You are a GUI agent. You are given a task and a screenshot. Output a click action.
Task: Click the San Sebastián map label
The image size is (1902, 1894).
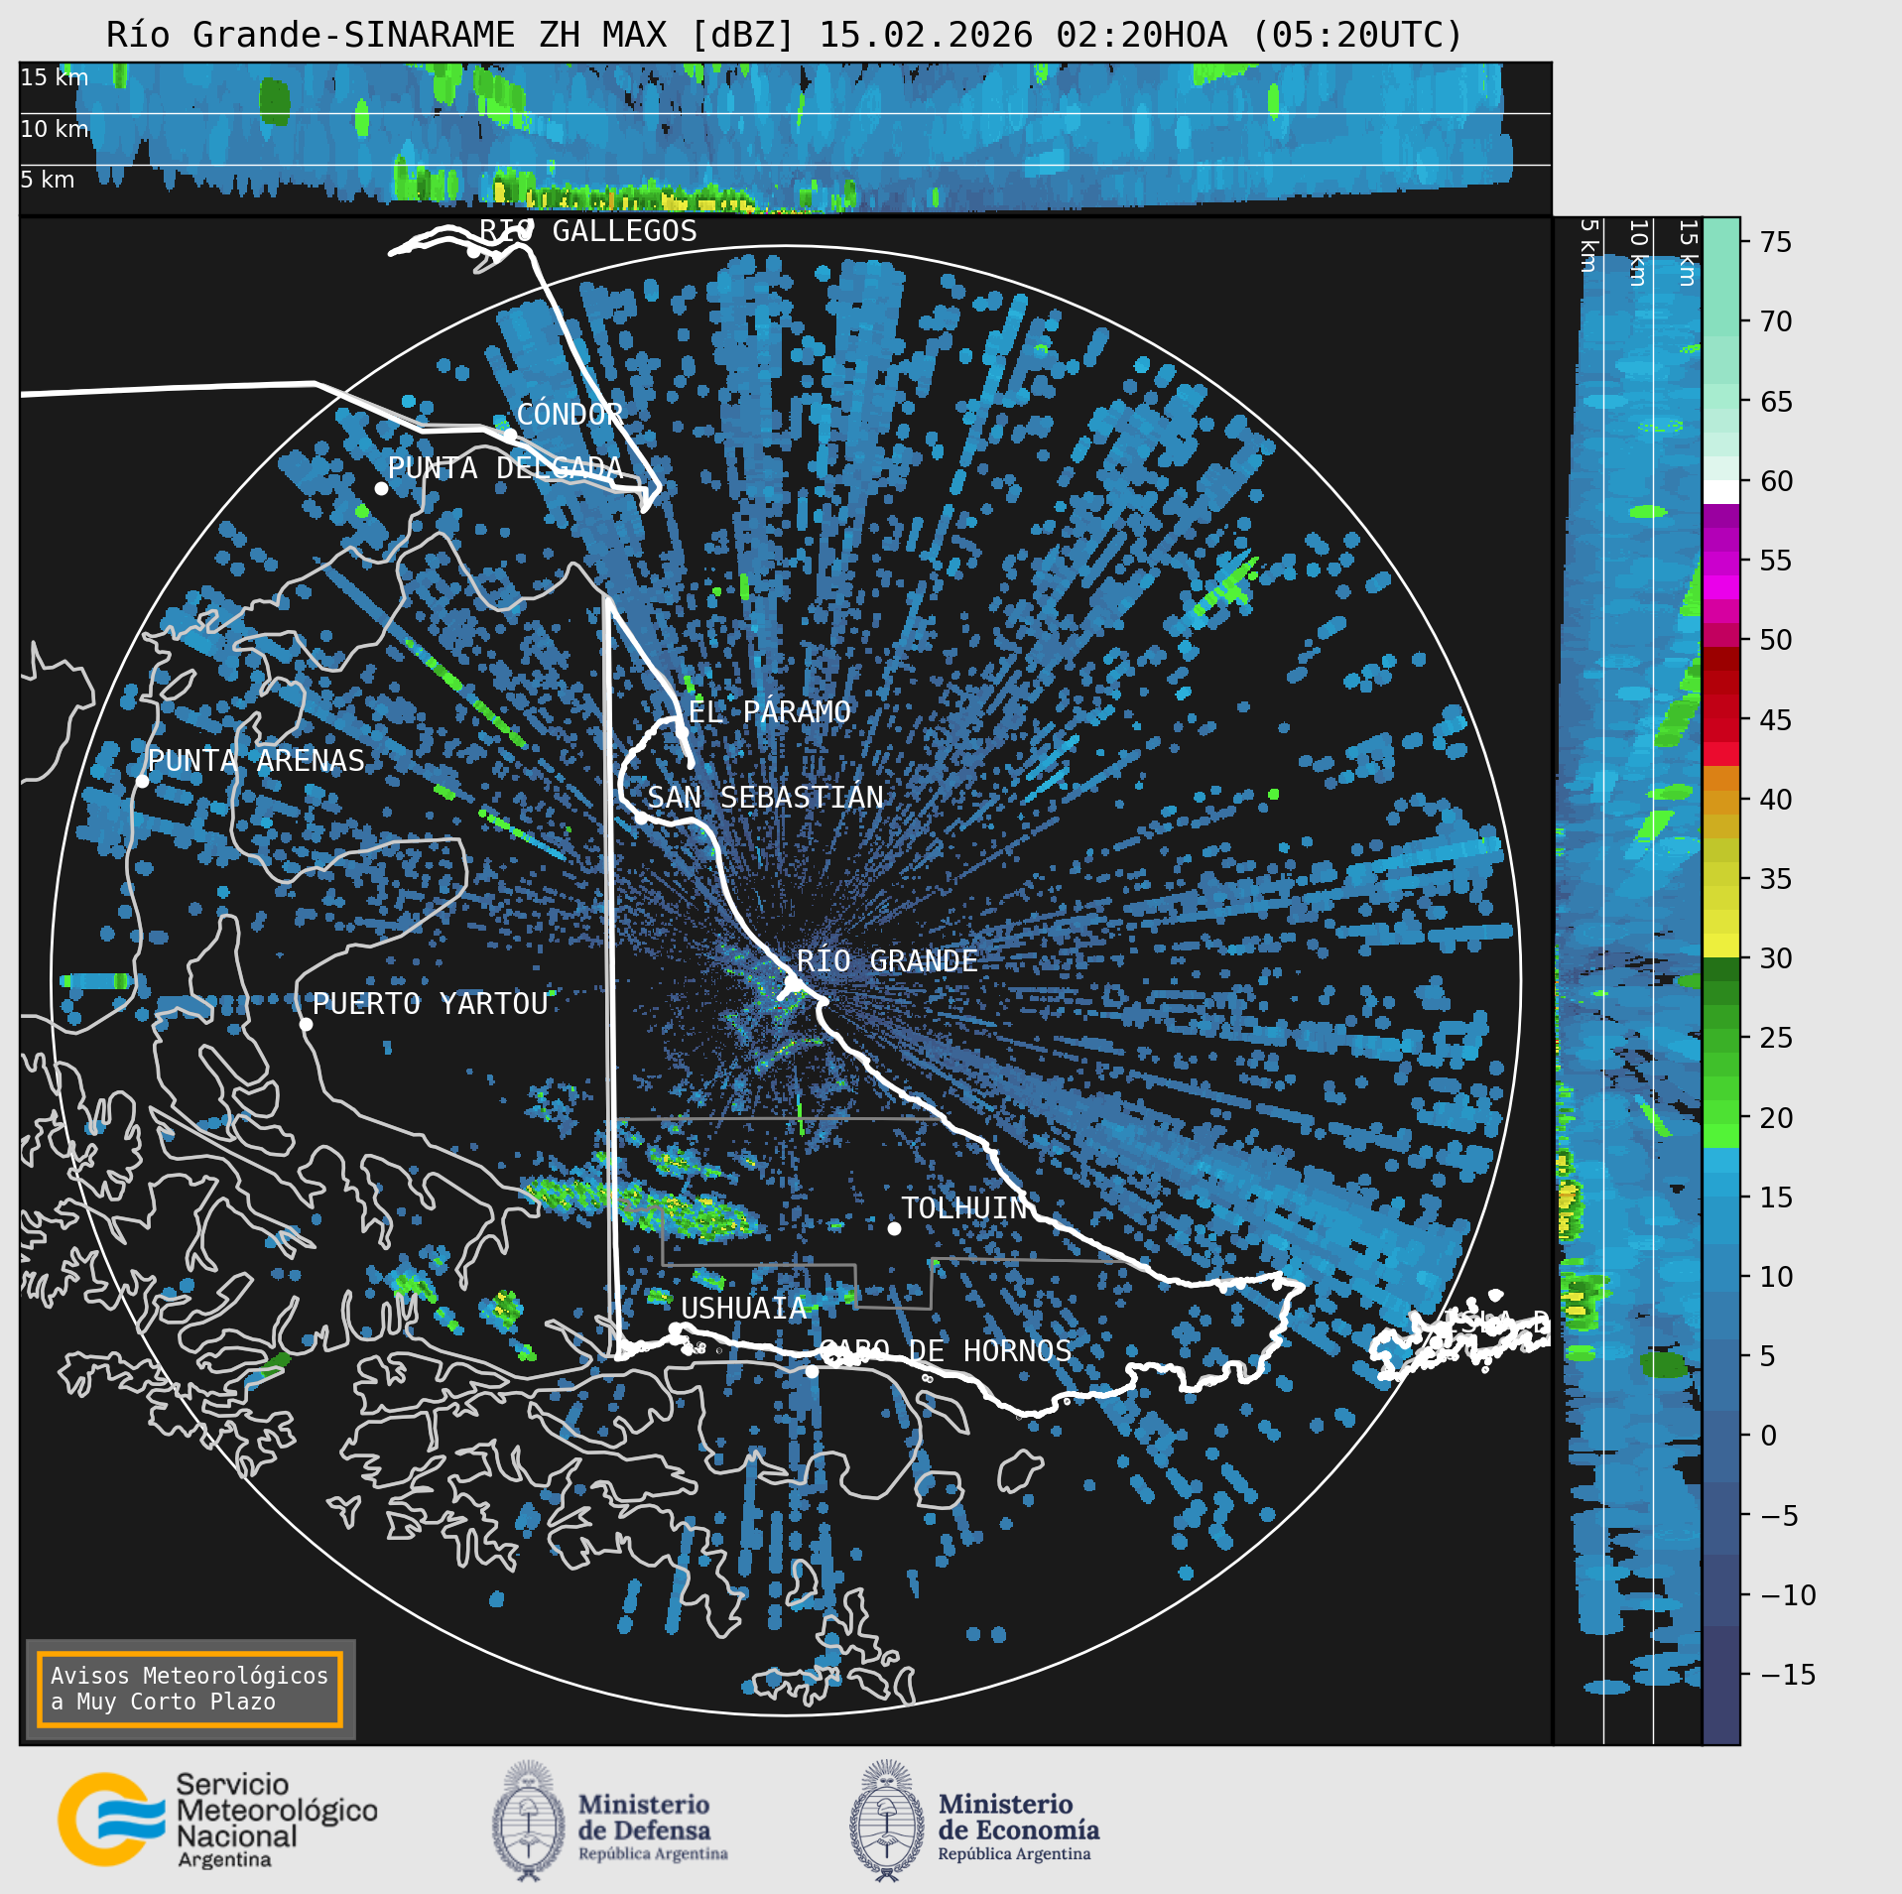coord(765,797)
